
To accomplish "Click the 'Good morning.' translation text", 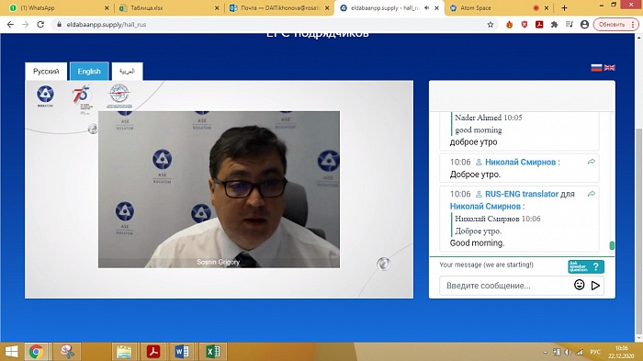I will (477, 243).
